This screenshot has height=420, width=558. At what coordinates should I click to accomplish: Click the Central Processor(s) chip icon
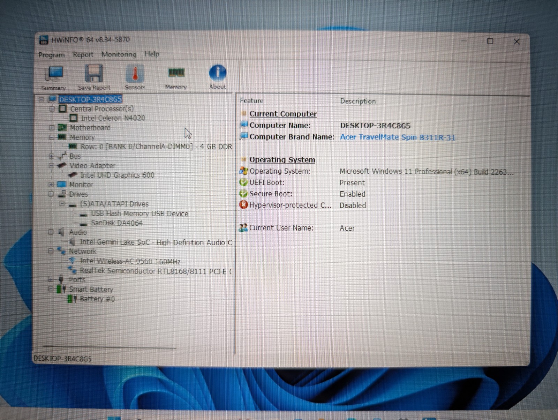(x=63, y=109)
